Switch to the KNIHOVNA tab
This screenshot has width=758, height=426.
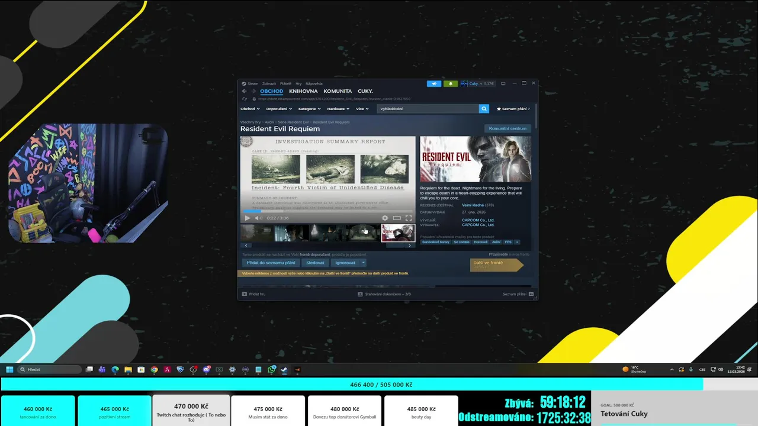[303, 91]
